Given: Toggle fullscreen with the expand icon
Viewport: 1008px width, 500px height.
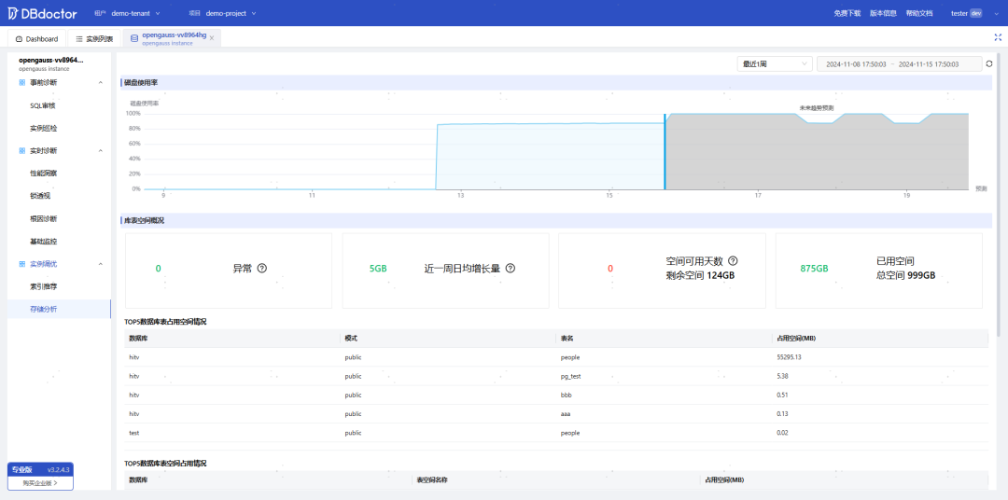Looking at the screenshot, I should pyautogui.click(x=999, y=37).
